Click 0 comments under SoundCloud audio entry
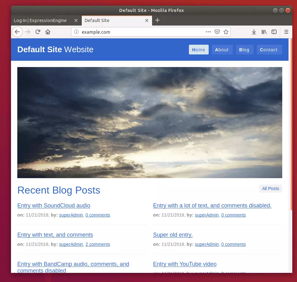Image resolution: width=297 pixels, height=282 pixels. (98, 215)
